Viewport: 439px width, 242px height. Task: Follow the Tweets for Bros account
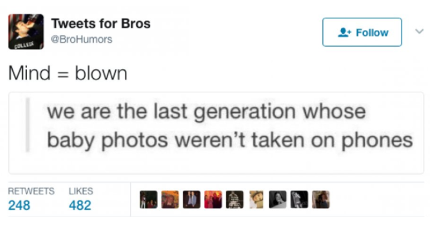point(362,32)
